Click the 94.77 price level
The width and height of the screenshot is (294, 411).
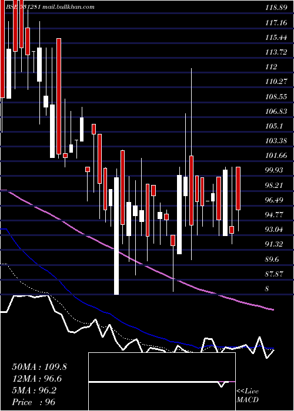coord(275,215)
